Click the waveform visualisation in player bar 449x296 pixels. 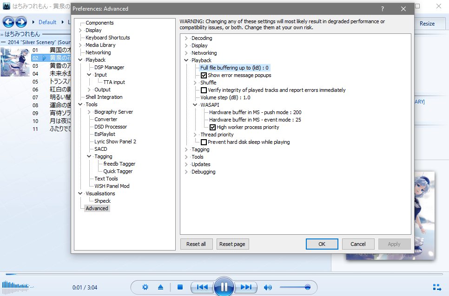pyautogui.click(x=17, y=287)
